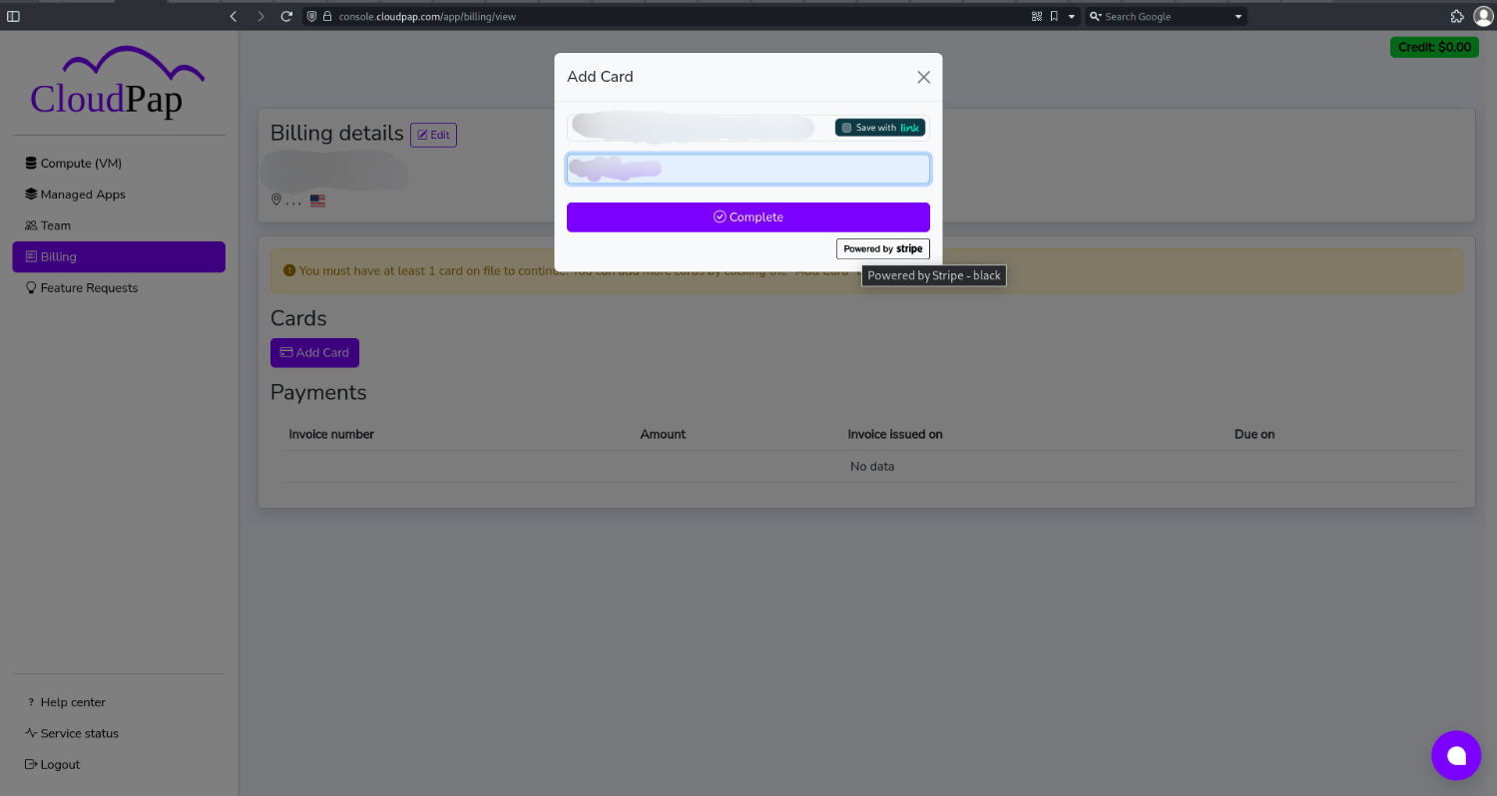Click the Billing sidebar icon

[x=33, y=256]
